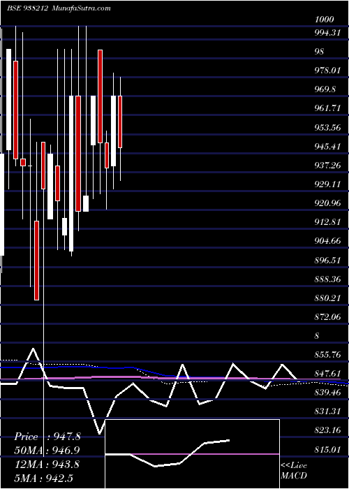The width and height of the screenshot is (349, 489).
Task: Select the 912.81 price level
Action: [327, 222]
